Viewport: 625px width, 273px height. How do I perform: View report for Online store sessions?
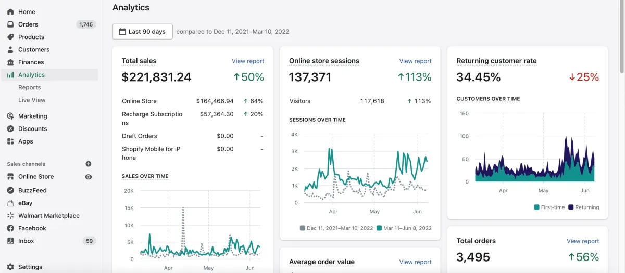click(x=416, y=61)
